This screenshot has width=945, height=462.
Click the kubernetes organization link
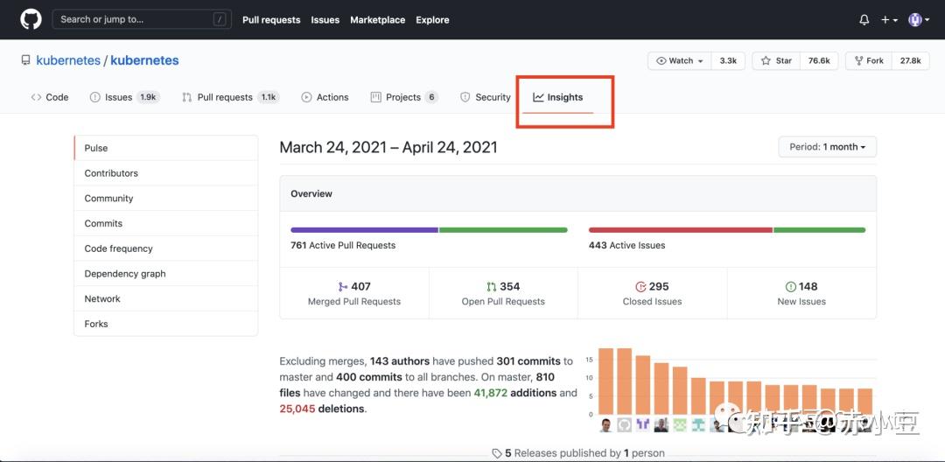(69, 60)
